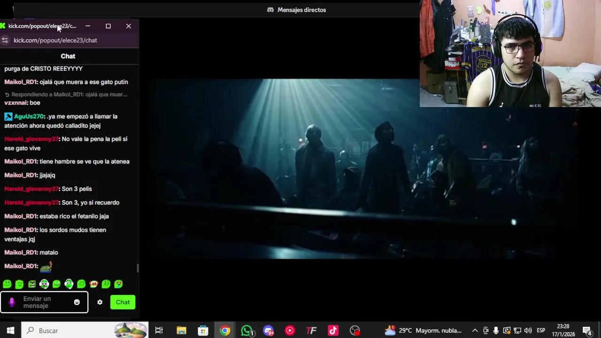601x338 pixels.
Task: Click the 'Chat' panel heading
Action: click(x=68, y=56)
